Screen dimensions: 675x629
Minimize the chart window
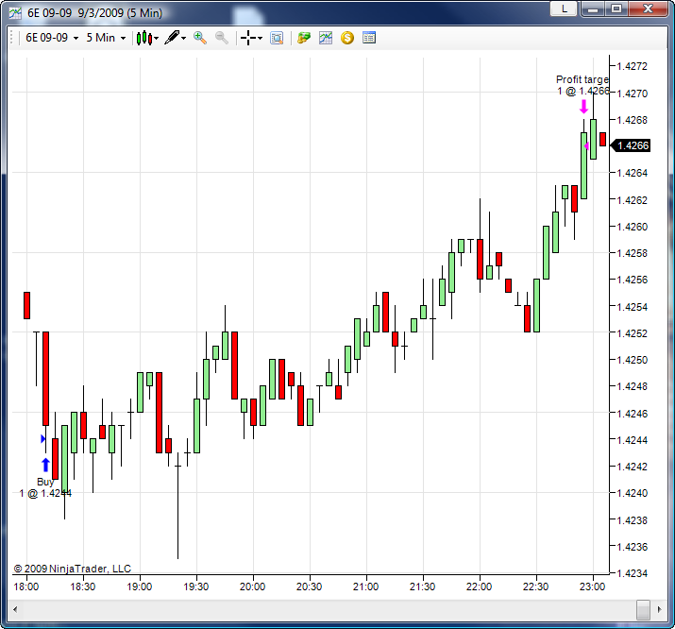pos(593,8)
